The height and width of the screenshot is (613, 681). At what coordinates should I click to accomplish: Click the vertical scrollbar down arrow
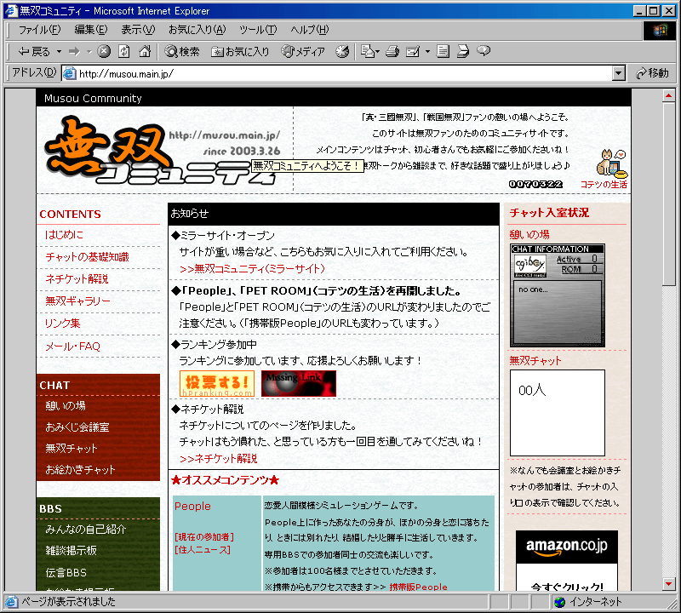tap(668, 584)
